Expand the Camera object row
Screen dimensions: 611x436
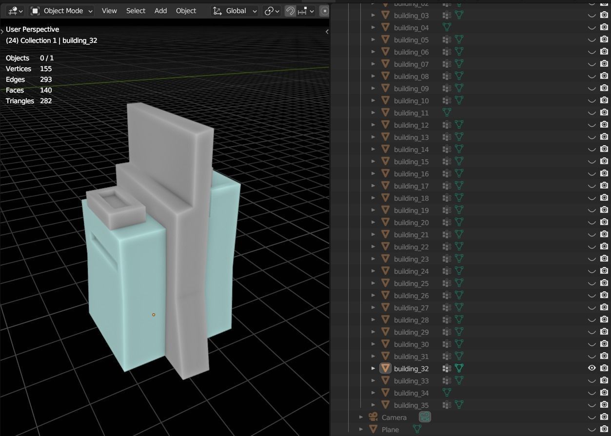point(361,417)
